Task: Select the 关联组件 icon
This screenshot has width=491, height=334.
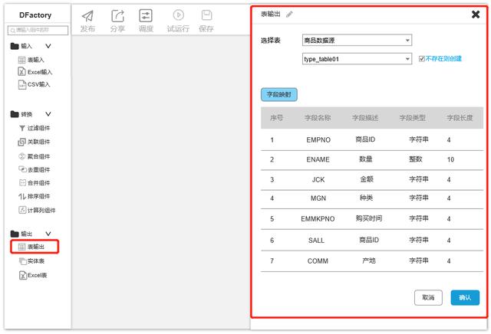Action: pos(21,142)
